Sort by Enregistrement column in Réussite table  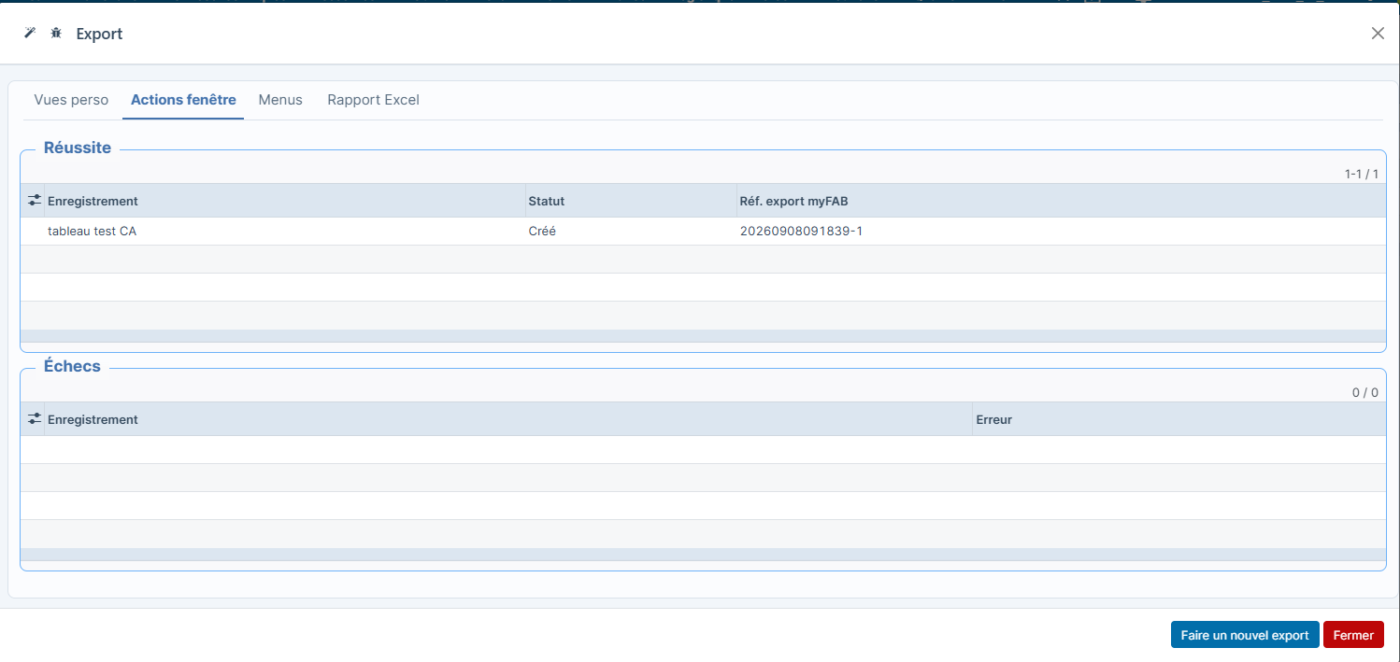coord(285,201)
